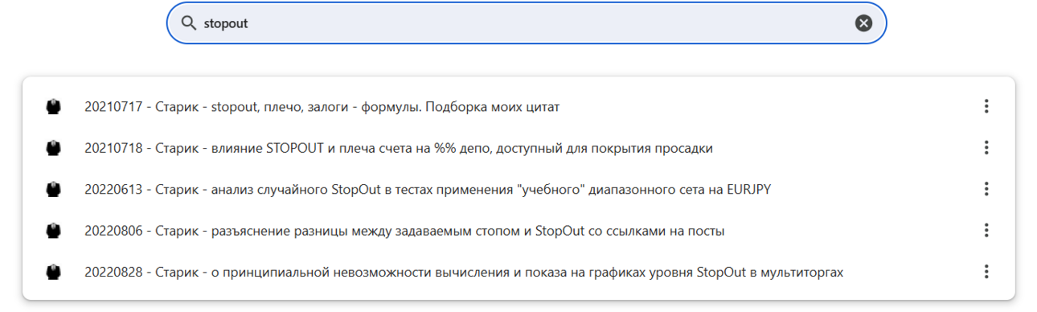The height and width of the screenshot is (312, 1037).
Task: Click inside the stopout search field
Action: (527, 23)
